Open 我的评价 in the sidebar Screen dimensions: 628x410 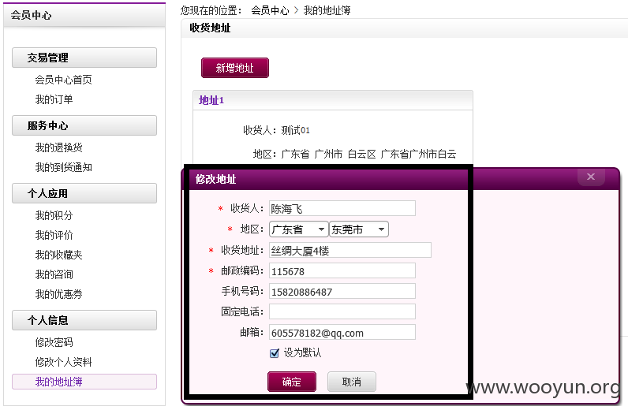tap(54, 235)
